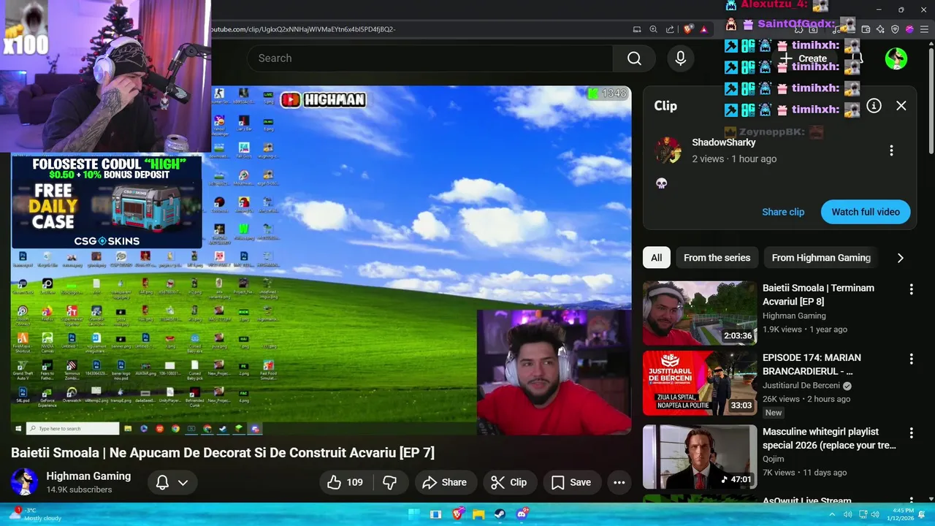Viewport: 935px width, 526px height.
Task: Select the From Highman Gaming chip
Action: pyautogui.click(x=821, y=258)
